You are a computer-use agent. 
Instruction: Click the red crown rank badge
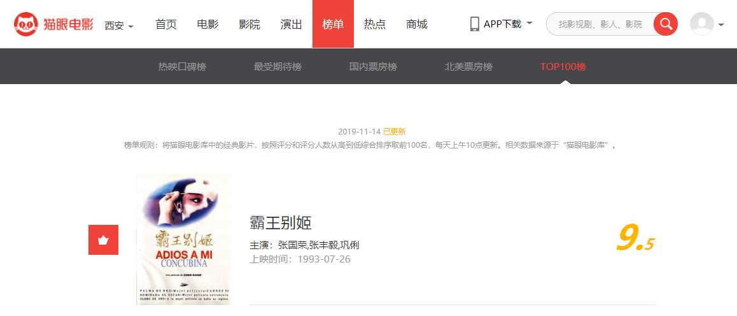pos(103,240)
